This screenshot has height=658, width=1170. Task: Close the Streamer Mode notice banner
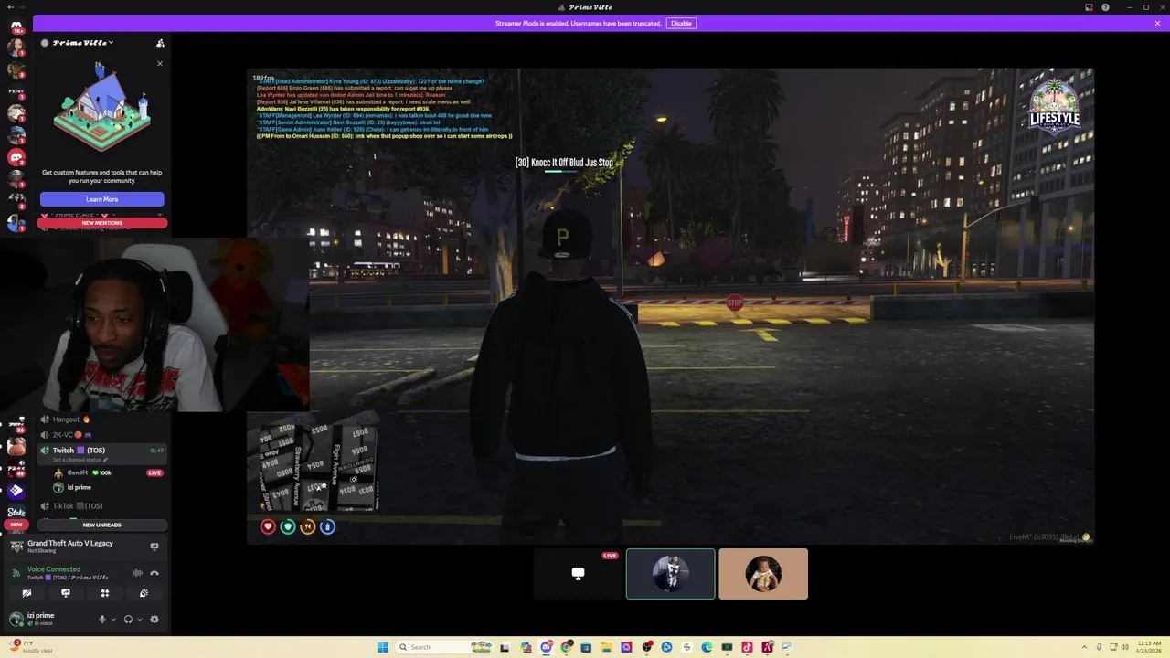(x=1157, y=23)
